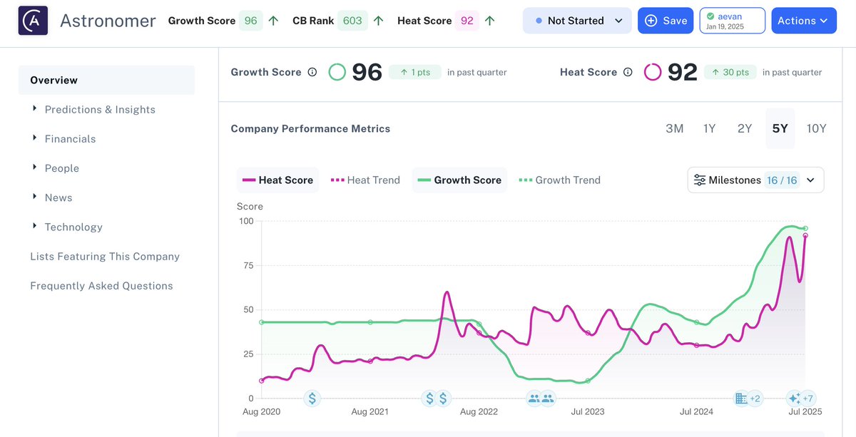The height and width of the screenshot is (437, 856).
Task: Select the Overview sidebar item
Action: [x=106, y=81]
